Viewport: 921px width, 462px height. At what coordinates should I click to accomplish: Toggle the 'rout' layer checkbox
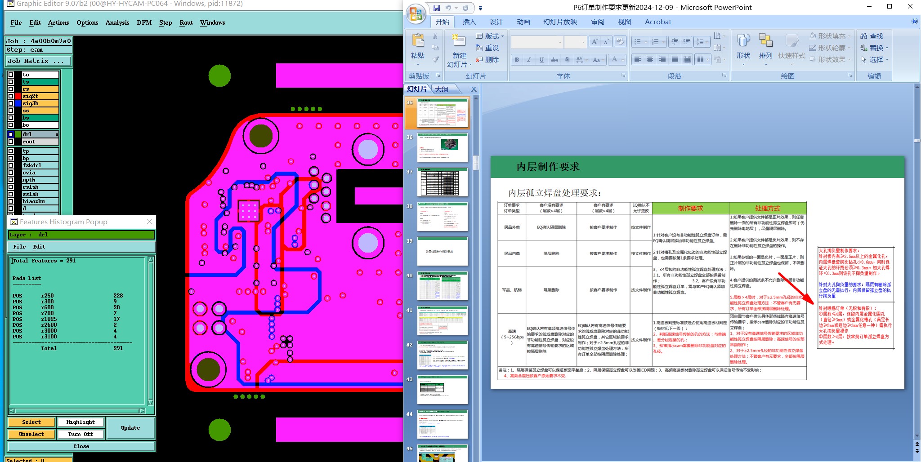[11, 142]
